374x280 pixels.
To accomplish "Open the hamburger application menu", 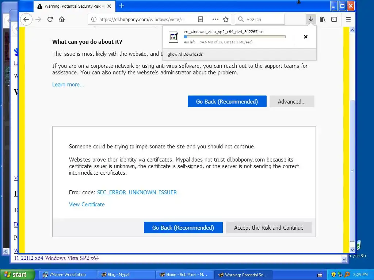I will (348, 19).
